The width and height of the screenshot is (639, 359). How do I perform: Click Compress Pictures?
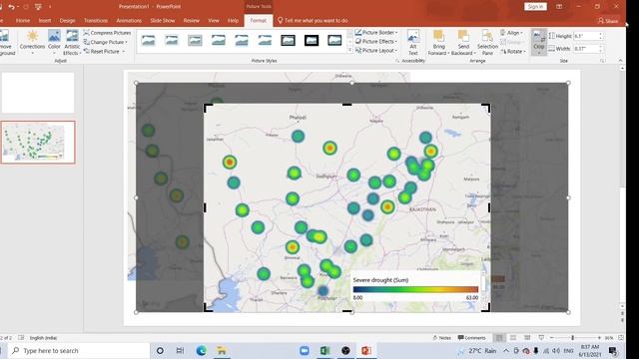107,33
